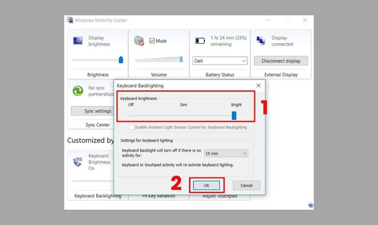Click the 'Battery Status' tile label

pos(220,75)
